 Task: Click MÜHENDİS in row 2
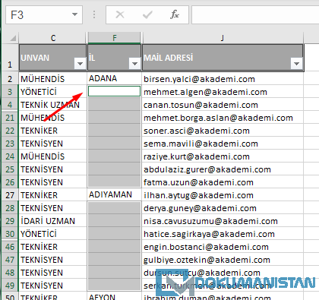52,79
